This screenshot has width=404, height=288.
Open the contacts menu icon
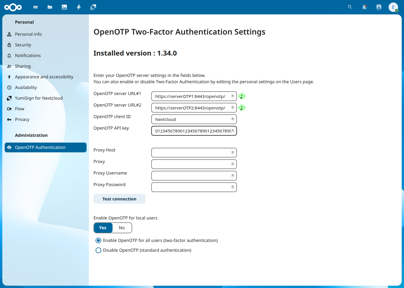(379, 7)
